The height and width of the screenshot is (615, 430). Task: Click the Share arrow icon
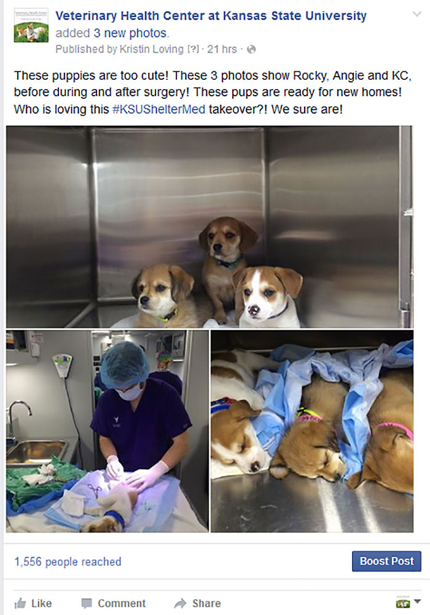pos(180,603)
